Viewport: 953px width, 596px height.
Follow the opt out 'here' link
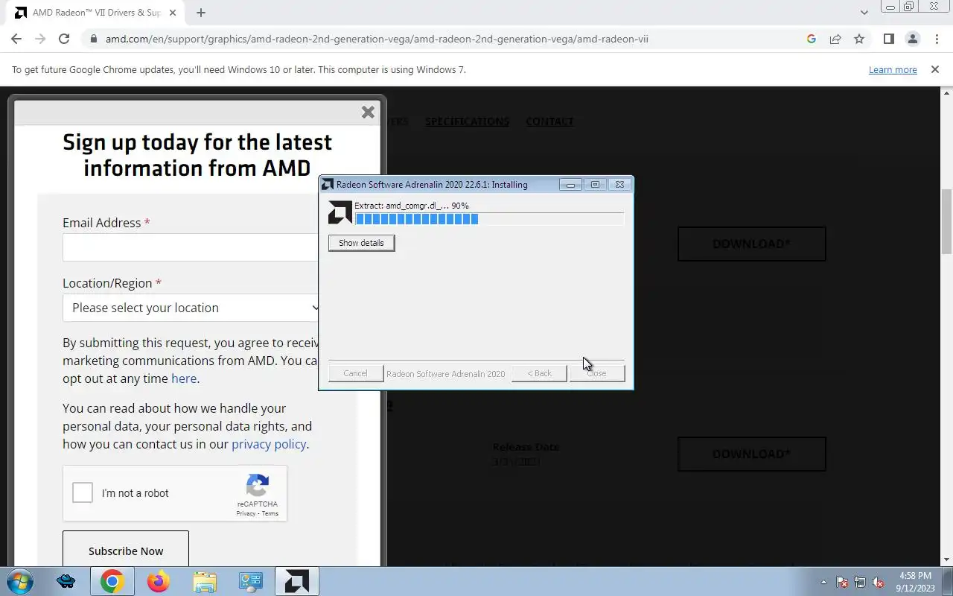click(184, 378)
